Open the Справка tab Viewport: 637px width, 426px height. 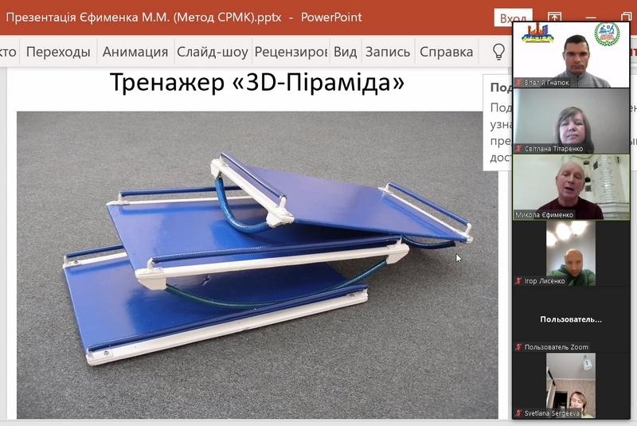tap(446, 53)
